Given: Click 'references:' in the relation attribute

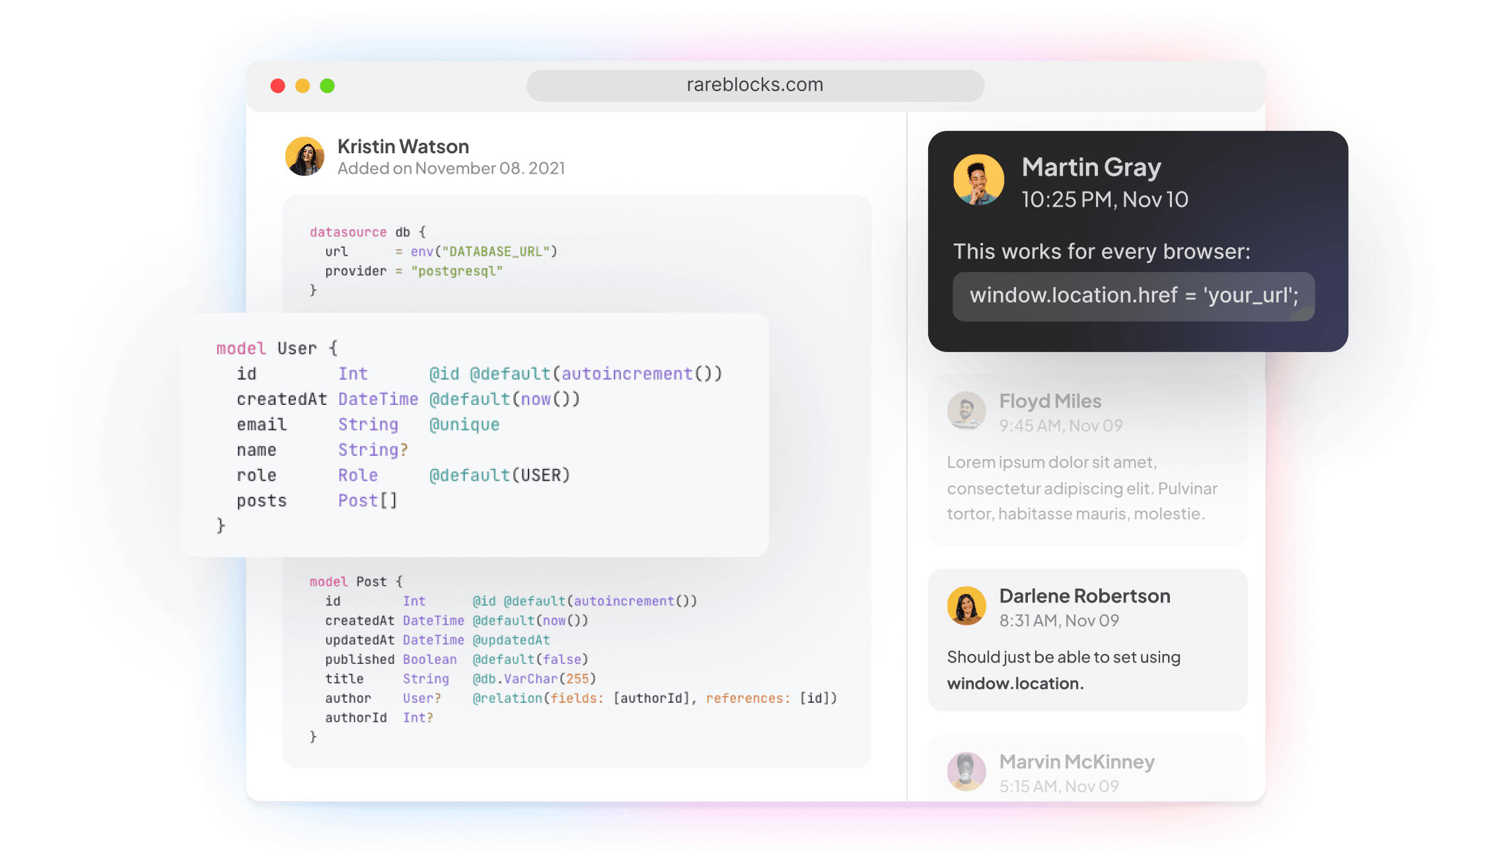Looking at the screenshot, I should (748, 698).
